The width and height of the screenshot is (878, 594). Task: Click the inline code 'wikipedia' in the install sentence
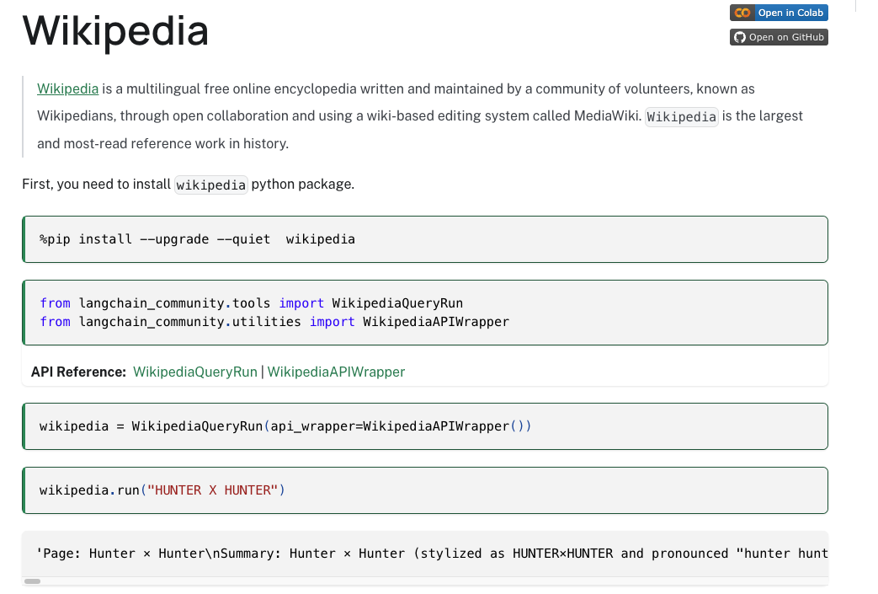pos(211,185)
